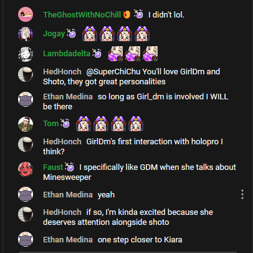
Task: Click the last hugging emote in Lambdadelta's message
Action: (x=150, y=54)
